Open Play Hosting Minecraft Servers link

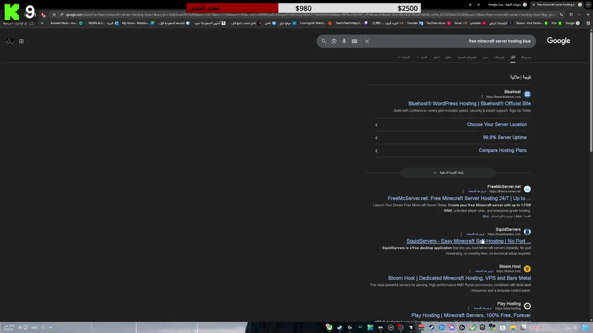471,315
